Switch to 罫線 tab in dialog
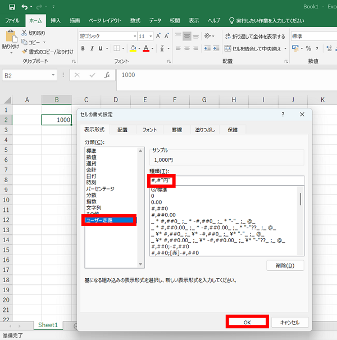Screen dimensions: 337x340 coord(177,130)
